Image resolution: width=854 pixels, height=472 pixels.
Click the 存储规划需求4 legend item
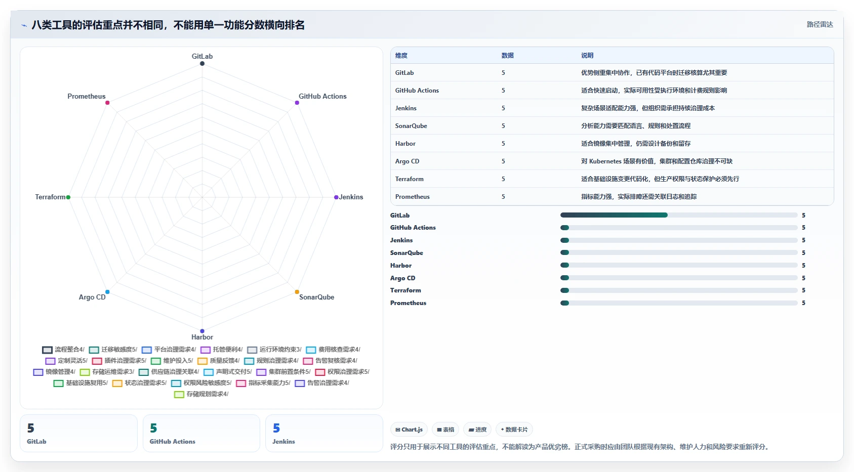click(x=201, y=394)
